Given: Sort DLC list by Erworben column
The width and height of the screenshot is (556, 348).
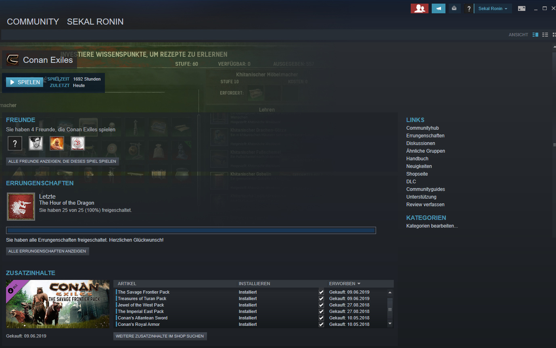Looking at the screenshot, I should (x=345, y=284).
